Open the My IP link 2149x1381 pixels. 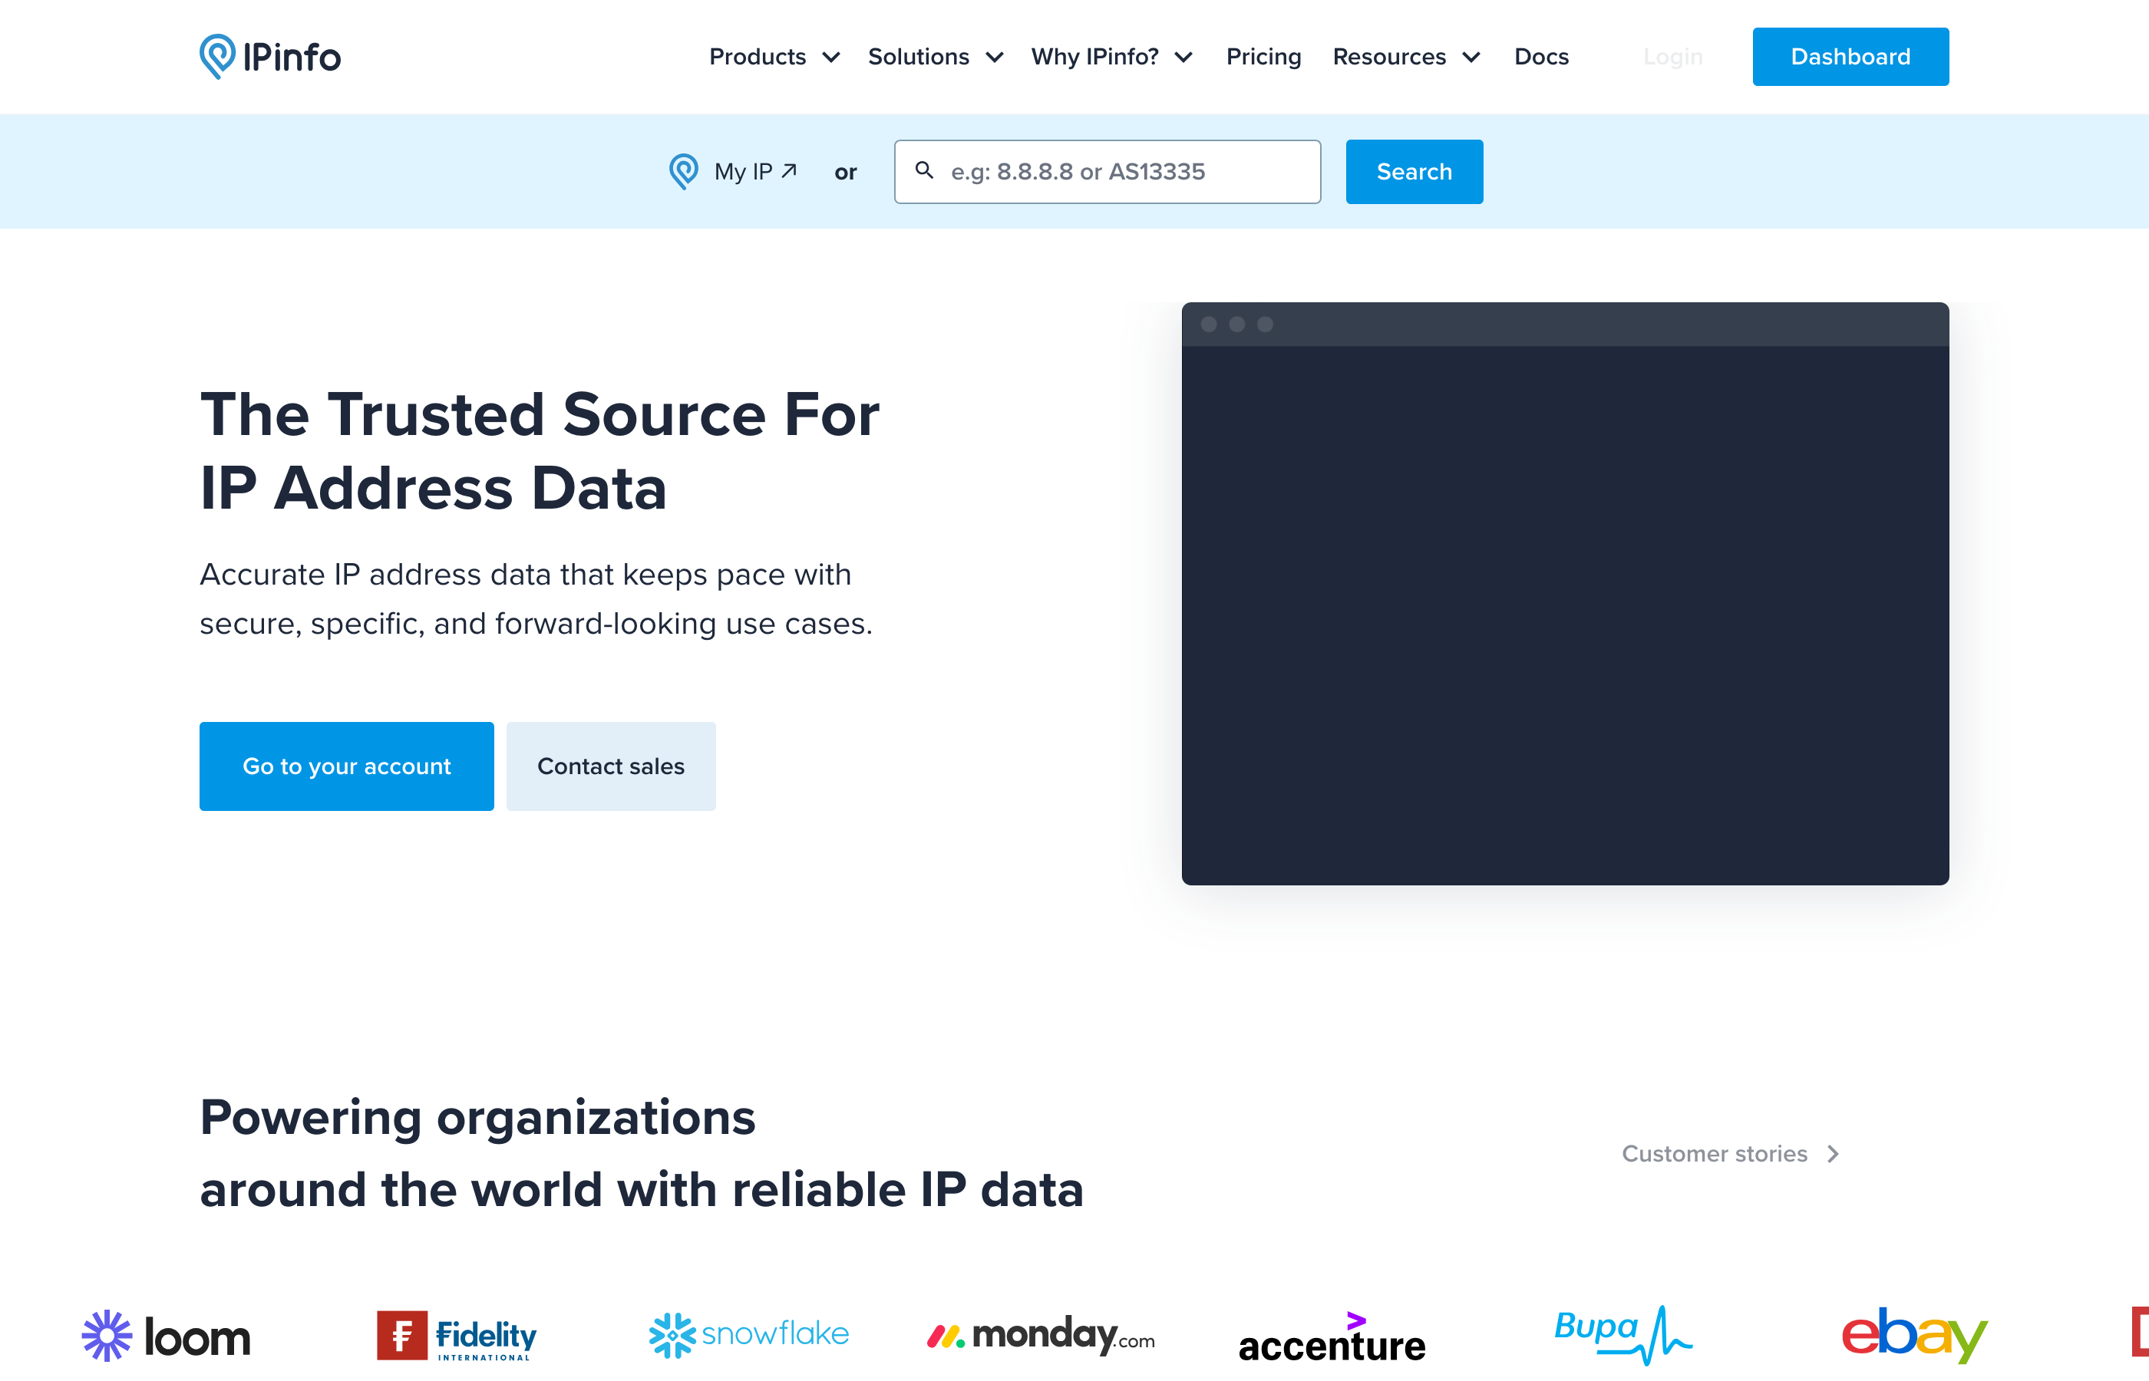click(x=755, y=171)
